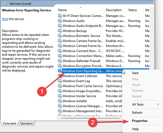The height and width of the screenshot is (133, 163).
Task: Switch to the Extended tab
Action: coord(10,123)
